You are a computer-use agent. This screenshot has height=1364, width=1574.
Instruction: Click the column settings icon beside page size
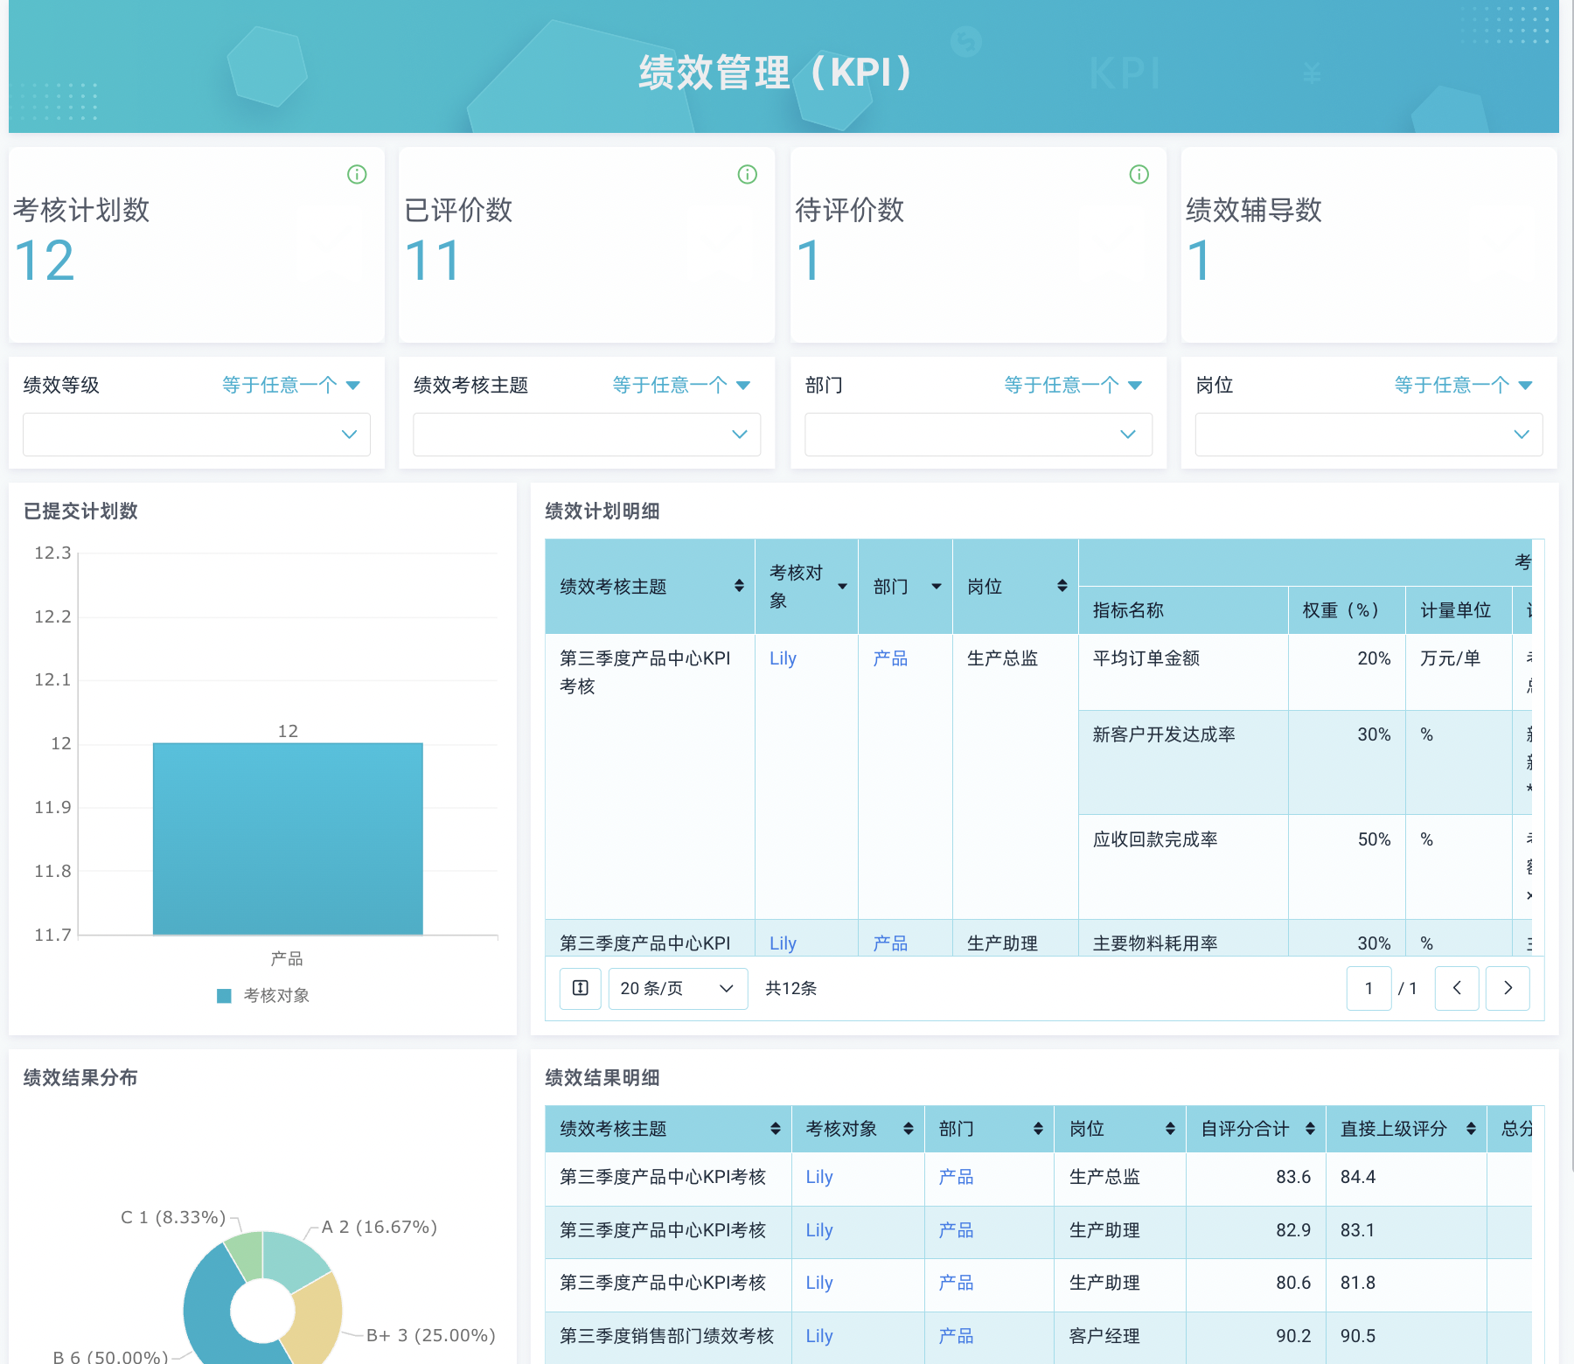580,988
